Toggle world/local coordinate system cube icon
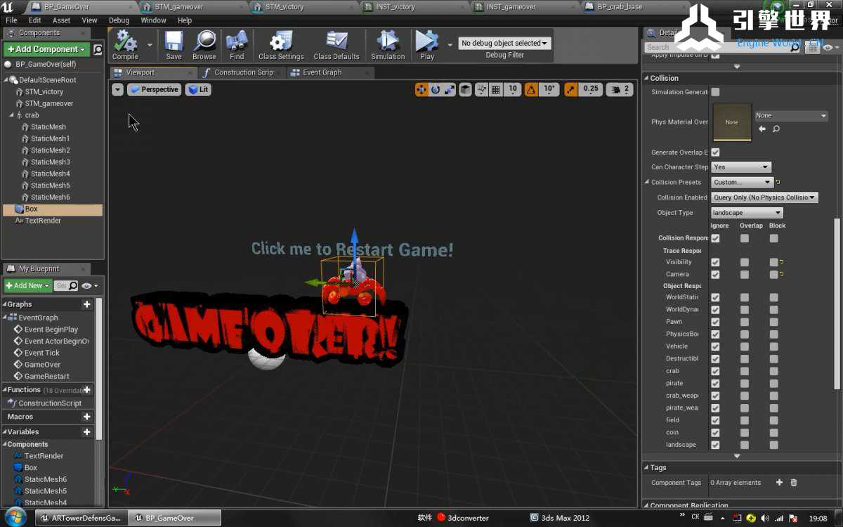 pyautogui.click(x=465, y=89)
